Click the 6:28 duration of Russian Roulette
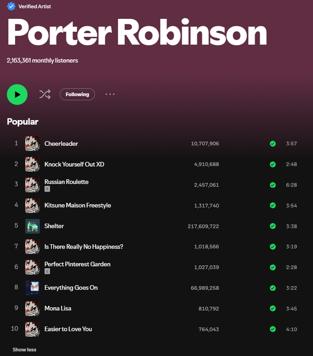The height and width of the screenshot is (356, 313). 291,185
